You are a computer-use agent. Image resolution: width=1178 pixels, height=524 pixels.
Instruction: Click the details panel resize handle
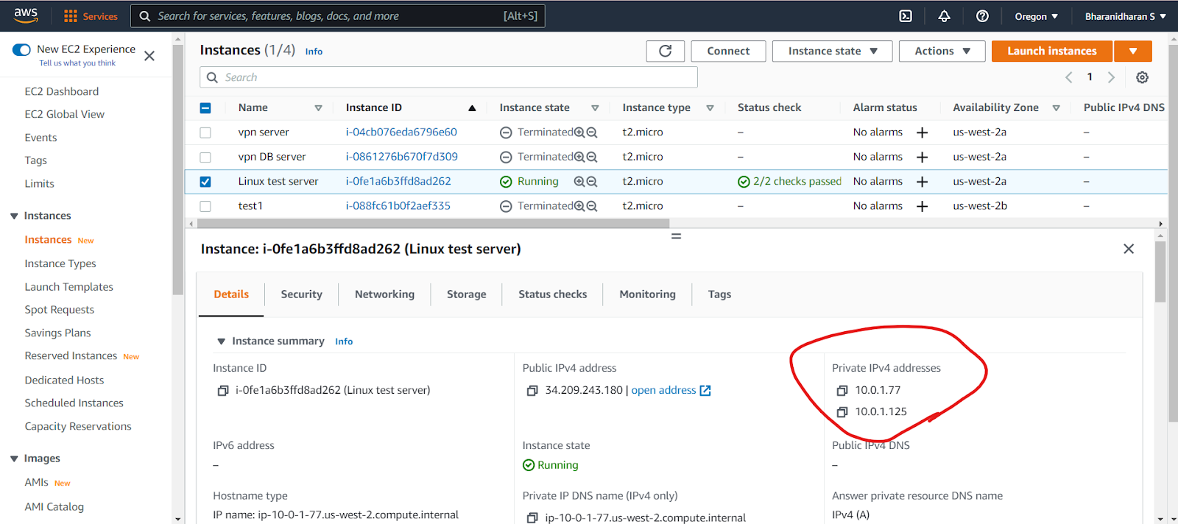676,236
